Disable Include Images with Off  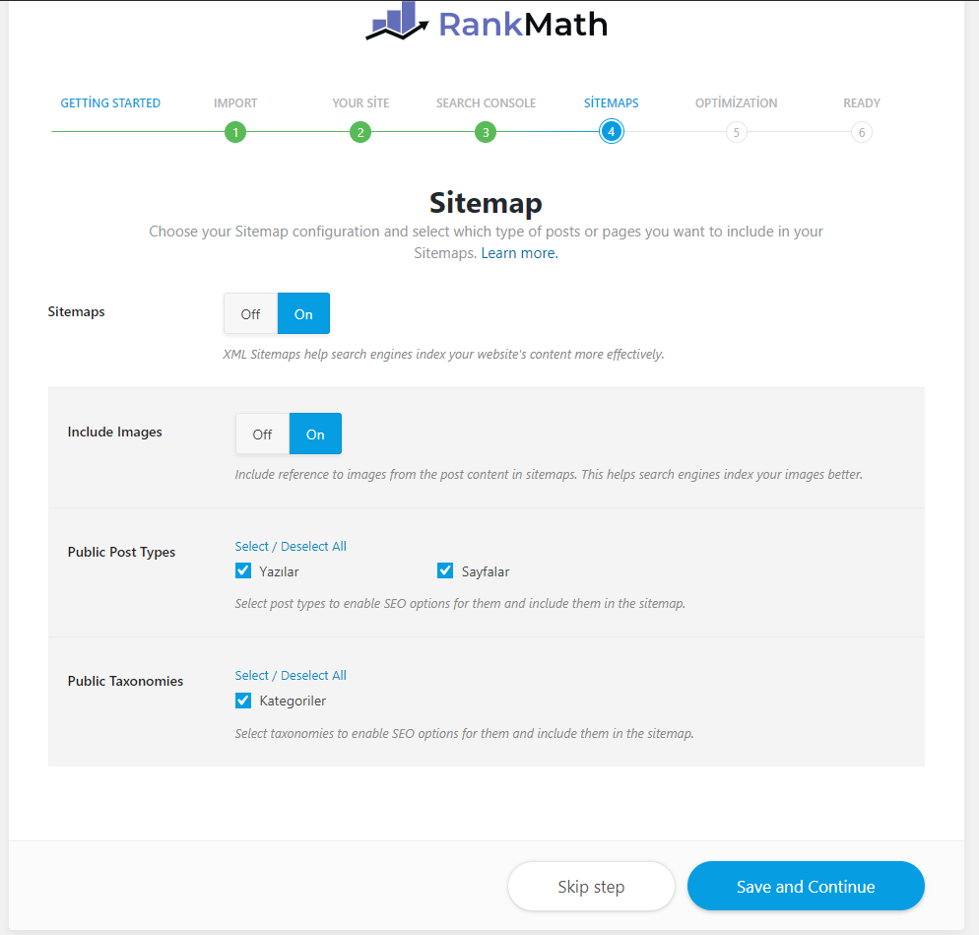(263, 434)
